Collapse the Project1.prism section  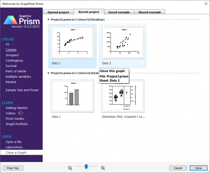point(48,73)
